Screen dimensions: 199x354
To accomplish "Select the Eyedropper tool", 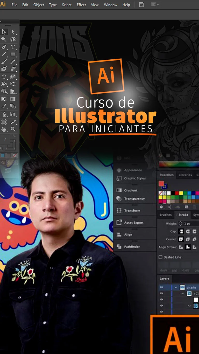I will pyautogui.click(x=4, y=106).
